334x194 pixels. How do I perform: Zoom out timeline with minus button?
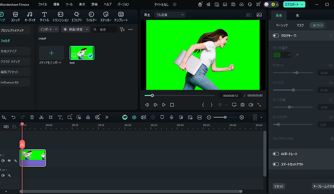[209, 117]
